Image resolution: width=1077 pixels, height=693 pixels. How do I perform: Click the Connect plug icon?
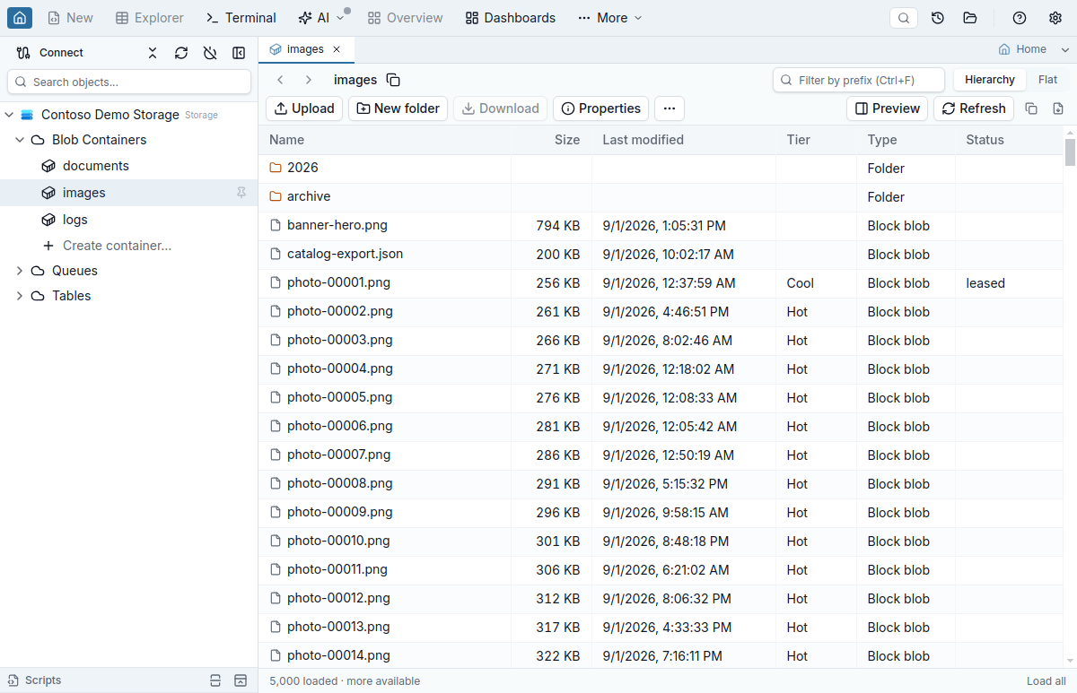click(23, 53)
